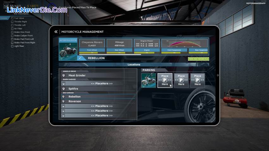Select the first empty parking P slot
Image resolution: width=269 pixels, height=151 pixels.
click(x=165, y=80)
